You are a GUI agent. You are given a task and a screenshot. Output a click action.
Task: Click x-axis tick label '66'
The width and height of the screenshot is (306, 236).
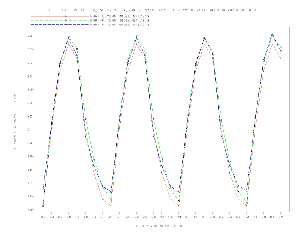[230, 217]
